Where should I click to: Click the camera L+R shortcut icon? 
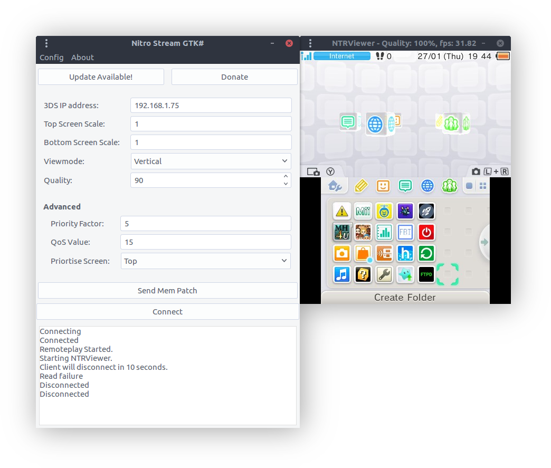[490, 171]
